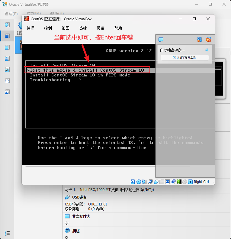
Task: Open the 控制 menu in the CentOS VM window
Action: 48,28
